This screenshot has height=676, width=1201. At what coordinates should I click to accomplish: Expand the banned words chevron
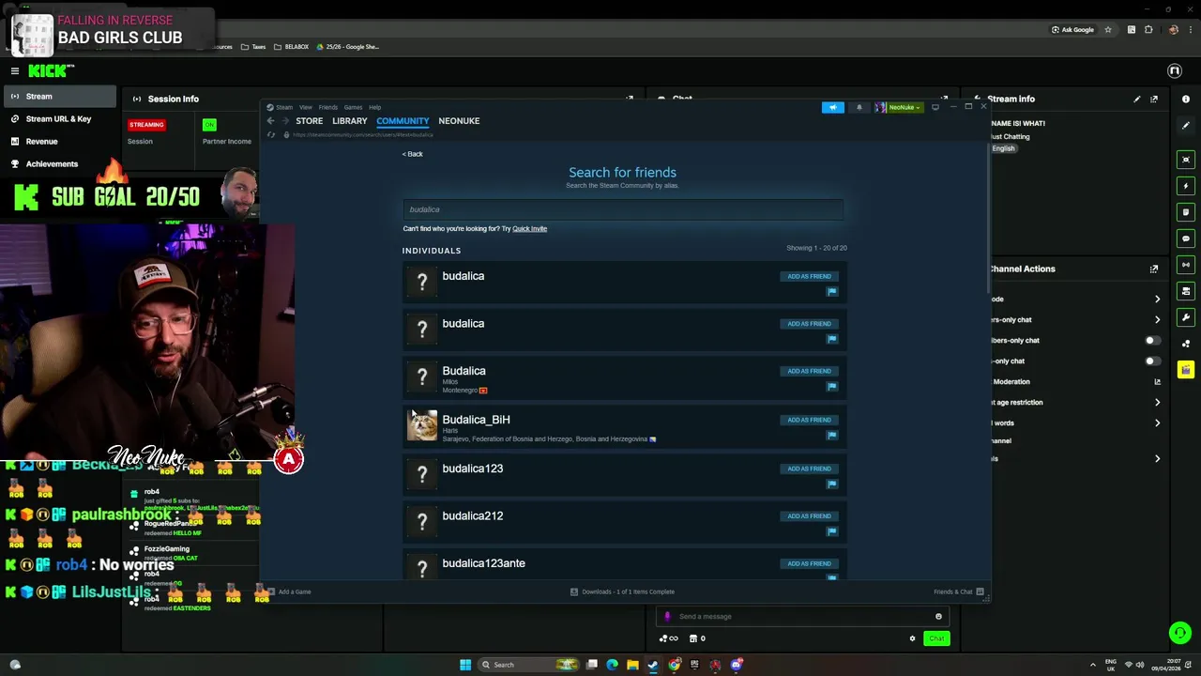tap(1157, 423)
